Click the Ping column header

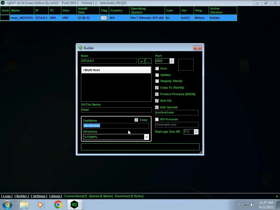point(201,10)
